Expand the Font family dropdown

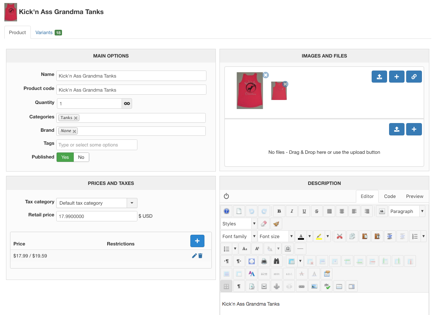[x=254, y=236]
